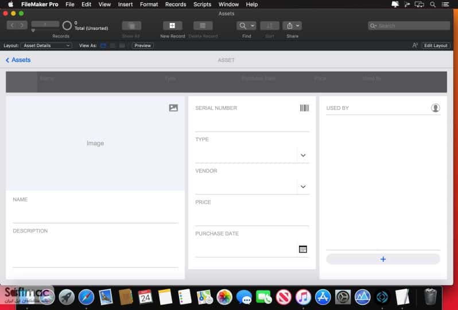Click the FileMaker Pro icon in the Dock

382,297
